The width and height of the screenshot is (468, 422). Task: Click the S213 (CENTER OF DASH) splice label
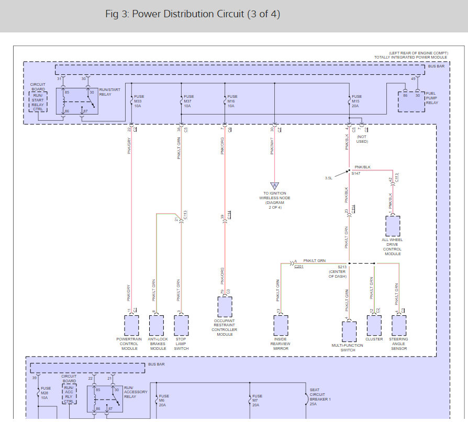tap(338, 272)
